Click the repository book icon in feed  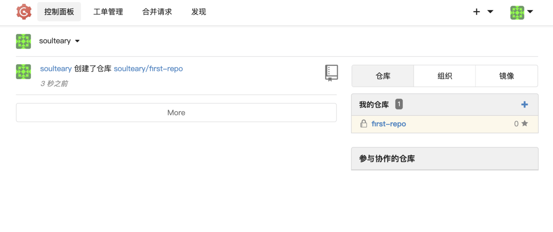point(331,73)
